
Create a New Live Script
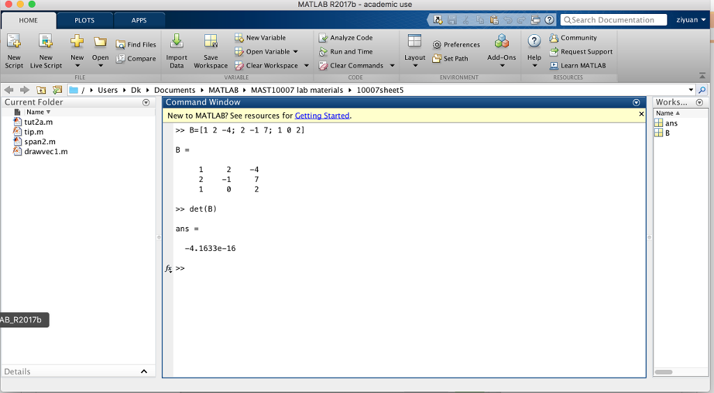[45, 52]
